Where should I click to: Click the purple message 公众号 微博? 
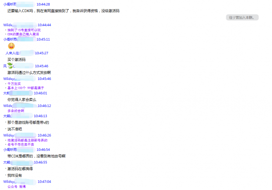coord(17,186)
